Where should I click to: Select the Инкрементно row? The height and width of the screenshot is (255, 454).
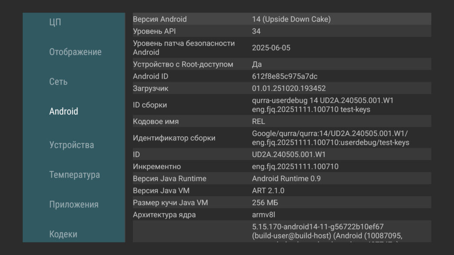click(282, 166)
